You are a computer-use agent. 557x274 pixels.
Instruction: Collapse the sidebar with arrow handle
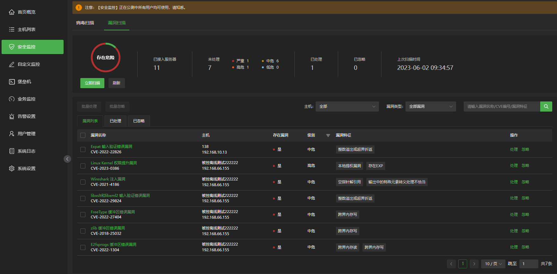pos(67,159)
